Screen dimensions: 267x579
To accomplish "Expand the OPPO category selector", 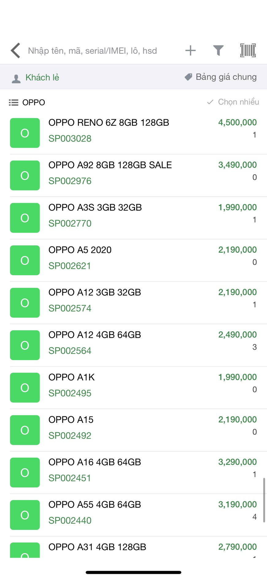I will (x=34, y=102).
